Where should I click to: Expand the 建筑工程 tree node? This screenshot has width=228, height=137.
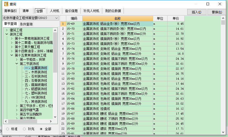tap(7, 30)
